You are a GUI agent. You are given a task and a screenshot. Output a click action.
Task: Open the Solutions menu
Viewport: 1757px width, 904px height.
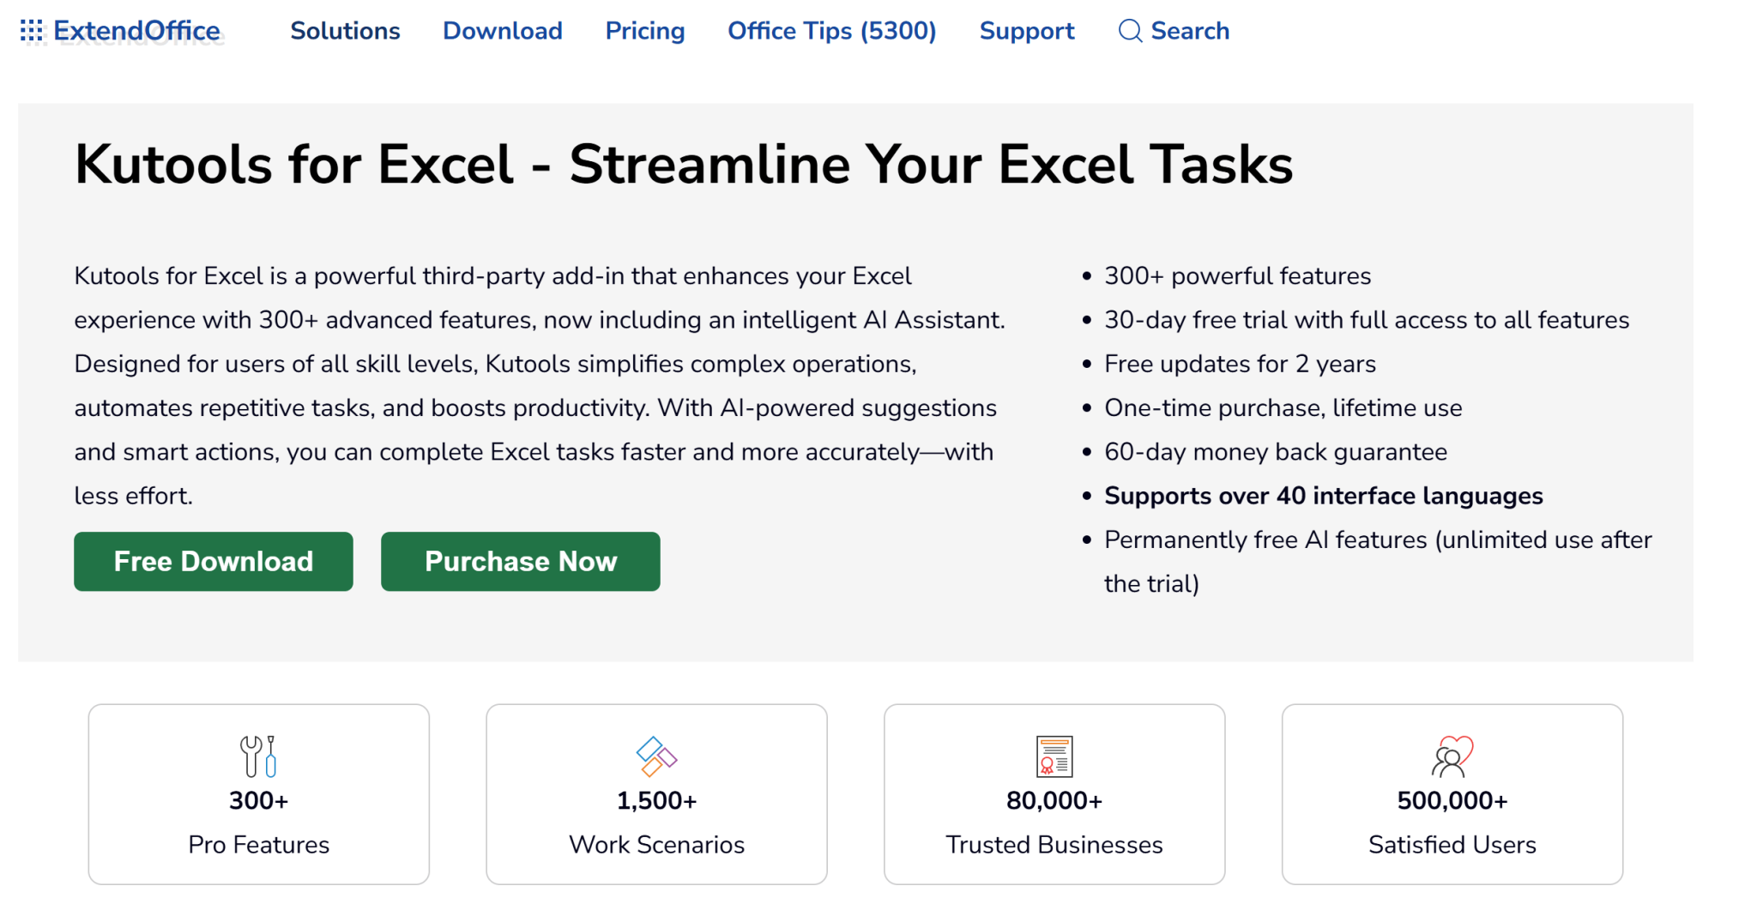[x=345, y=31]
